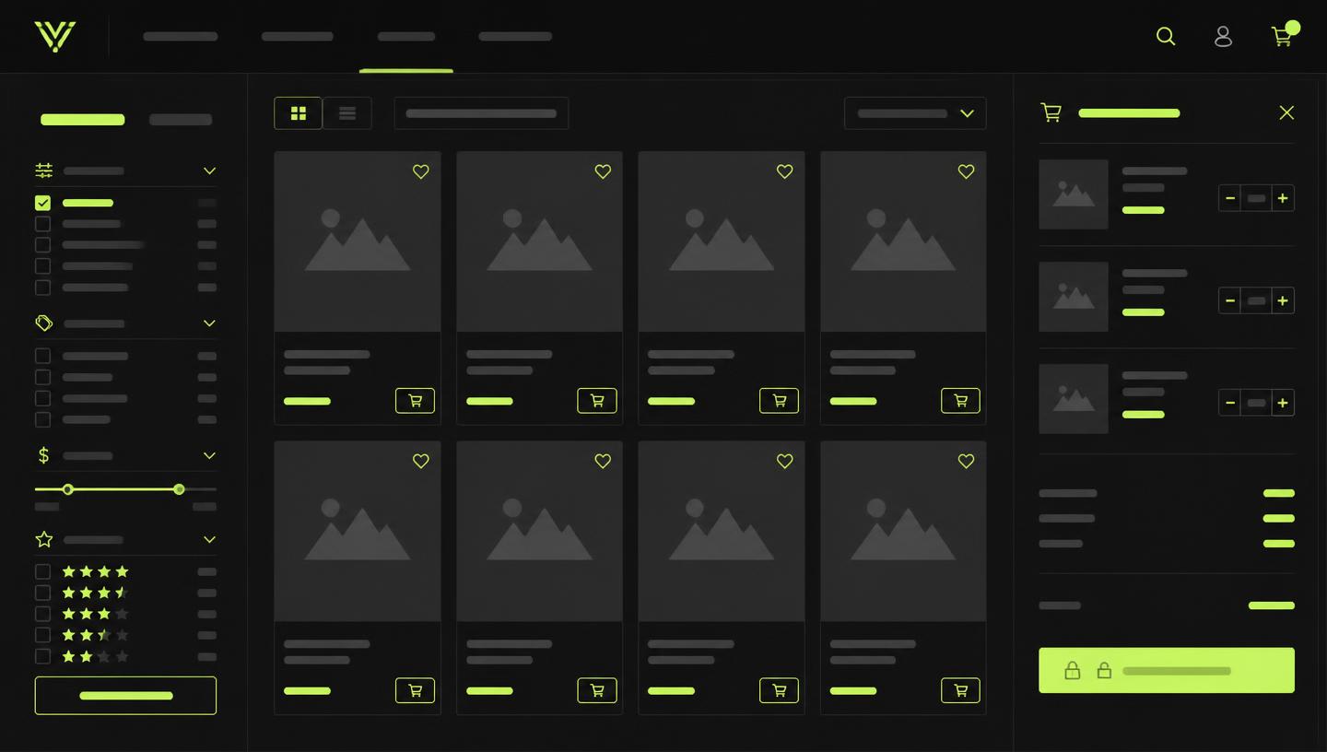The image size is (1327, 752).
Task: Add the first bottom-row product to cart
Action: [415, 690]
